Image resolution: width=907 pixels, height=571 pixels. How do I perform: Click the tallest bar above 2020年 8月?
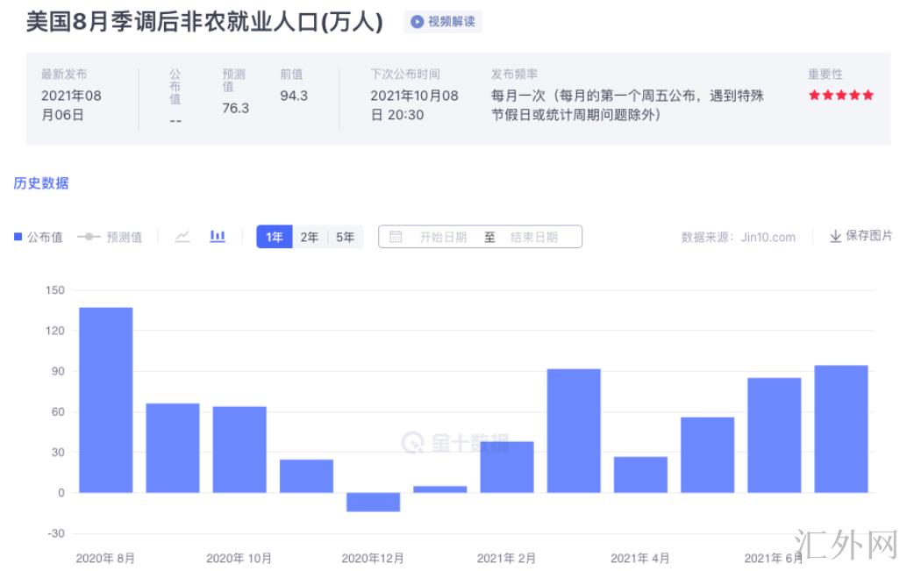tap(106, 399)
